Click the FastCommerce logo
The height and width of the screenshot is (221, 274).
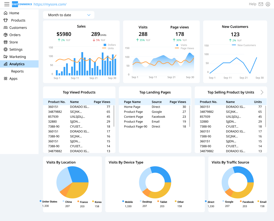[x=22, y=4]
